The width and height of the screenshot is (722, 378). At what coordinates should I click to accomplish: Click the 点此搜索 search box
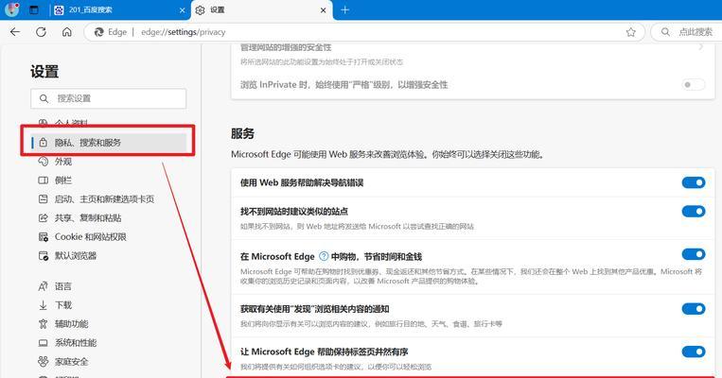pos(686,32)
